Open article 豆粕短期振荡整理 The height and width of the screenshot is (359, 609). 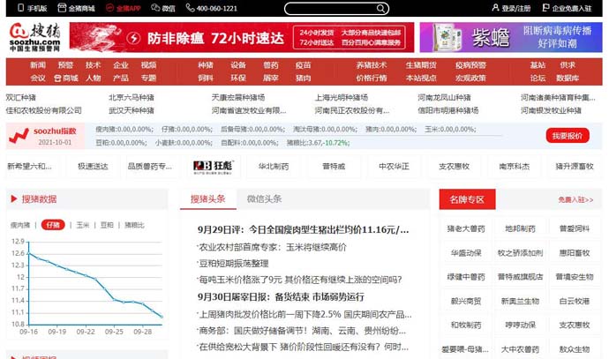pyautogui.click(x=233, y=264)
